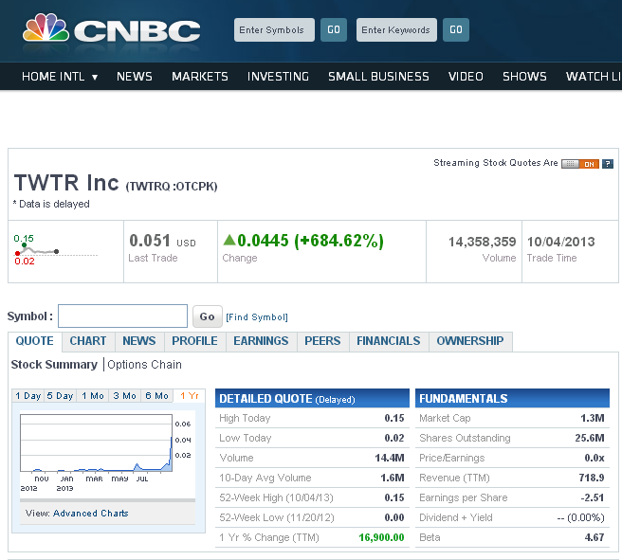Switch to the CHART tab
The width and height of the screenshot is (622, 560).
88,341
